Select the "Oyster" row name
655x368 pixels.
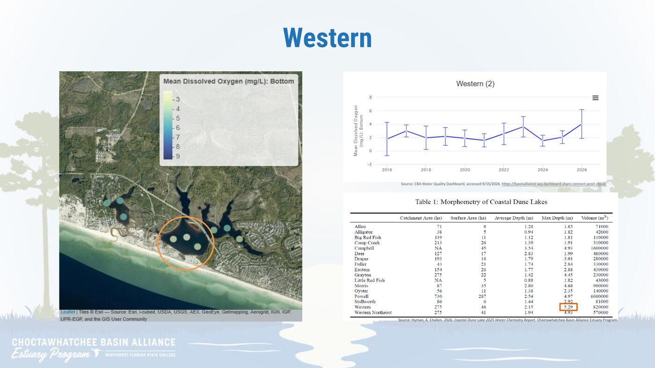click(361, 291)
